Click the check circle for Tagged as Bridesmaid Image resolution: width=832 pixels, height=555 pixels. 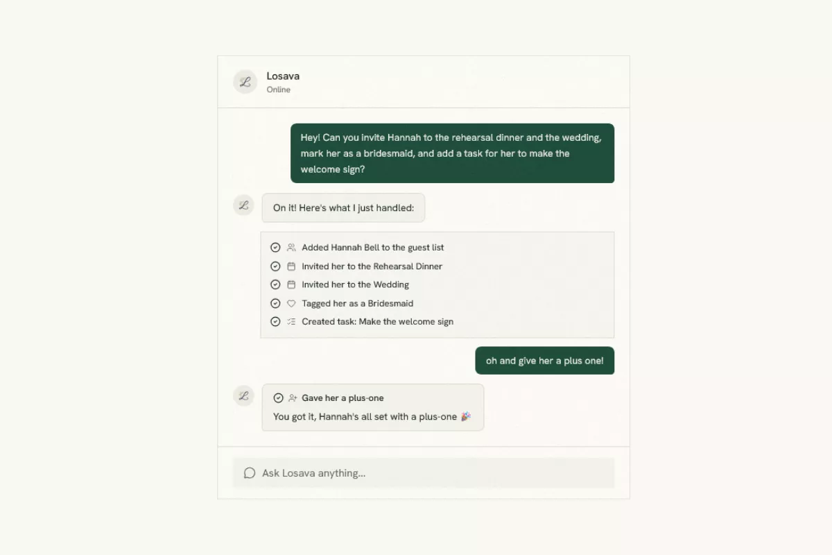[275, 303]
